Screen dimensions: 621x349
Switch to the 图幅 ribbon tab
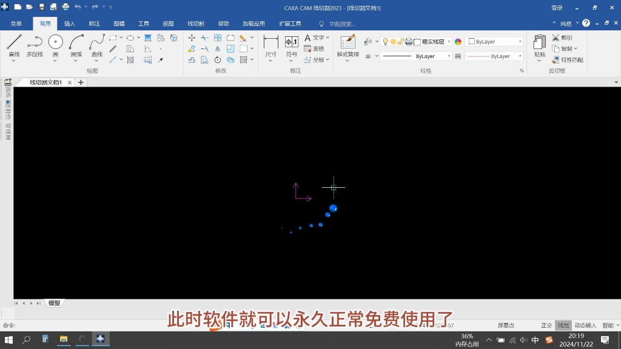119,24
